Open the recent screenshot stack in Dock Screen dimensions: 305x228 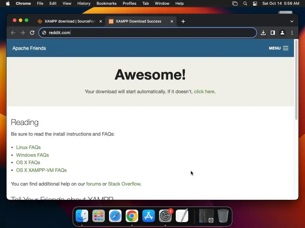pyautogui.click(x=206, y=216)
